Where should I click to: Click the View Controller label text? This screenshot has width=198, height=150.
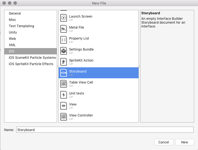[x=81, y=115]
